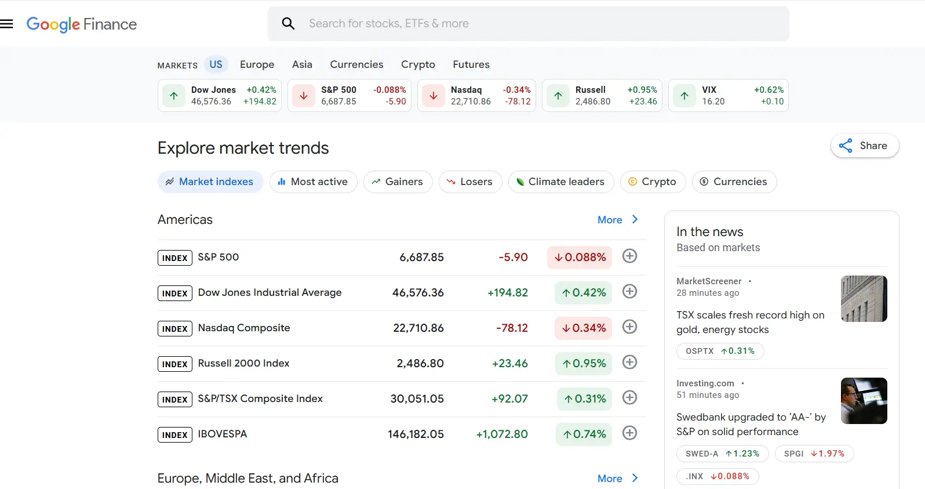Switch to the Futures markets tab
Viewport: 925px width, 489px height.
[x=471, y=64]
